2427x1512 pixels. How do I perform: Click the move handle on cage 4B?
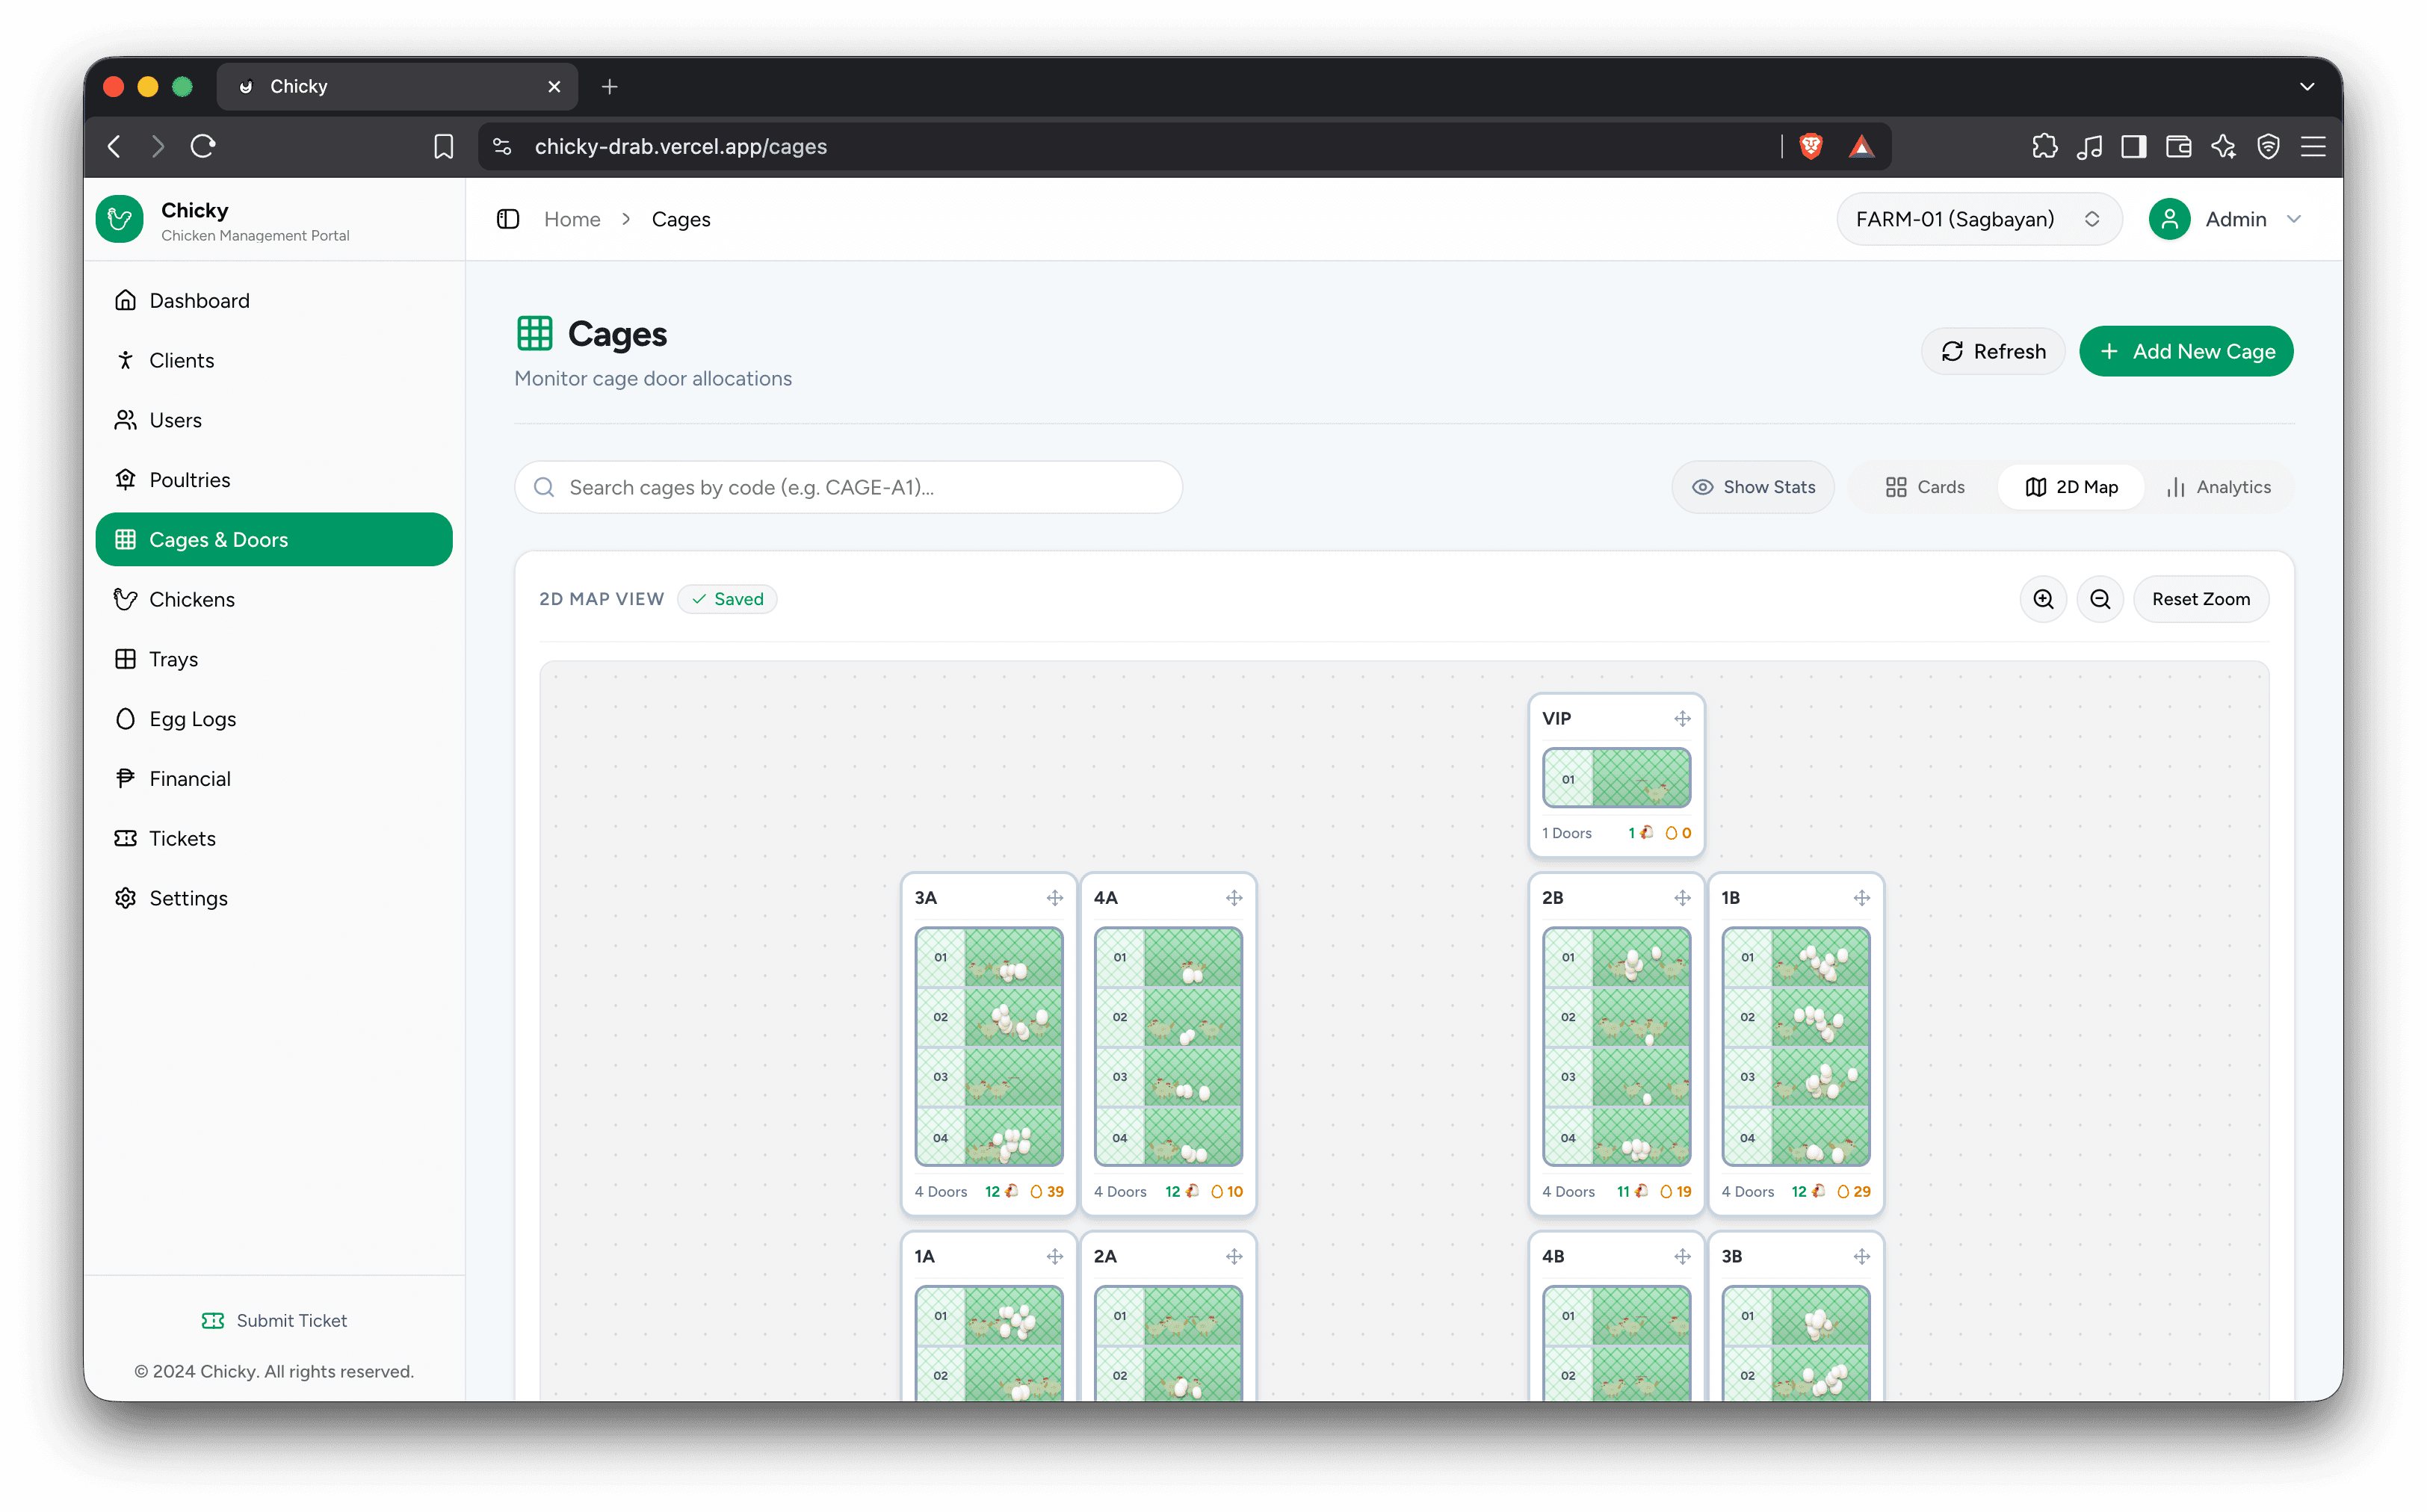coord(1682,1257)
